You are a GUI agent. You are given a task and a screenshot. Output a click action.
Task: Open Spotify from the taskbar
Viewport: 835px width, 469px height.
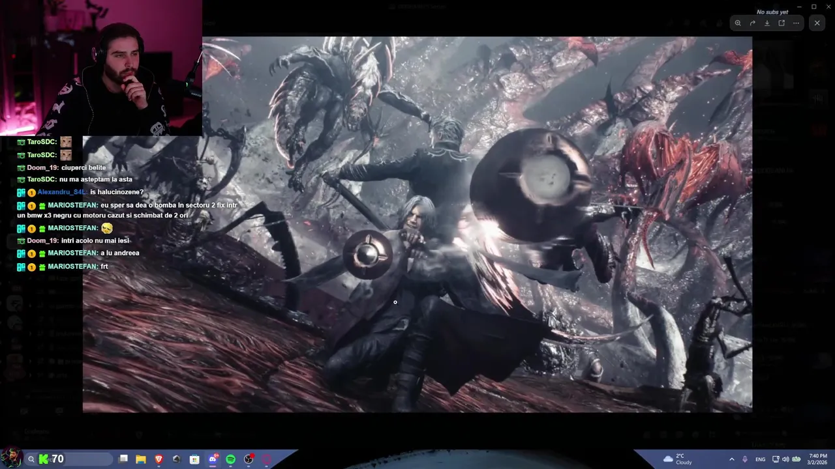[x=230, y=459]
